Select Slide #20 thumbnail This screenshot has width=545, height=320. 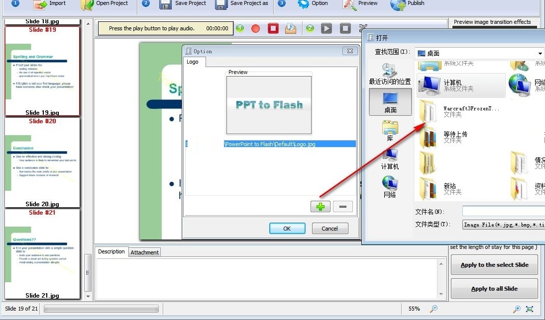[x=42, y=162]
